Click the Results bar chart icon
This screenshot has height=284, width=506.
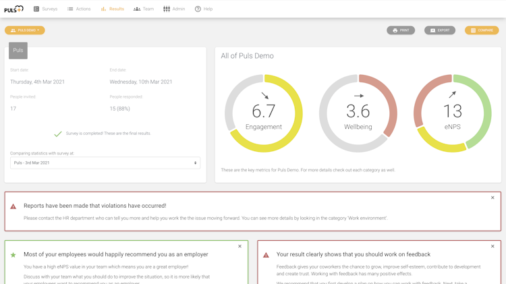click(x=104, y=9)
